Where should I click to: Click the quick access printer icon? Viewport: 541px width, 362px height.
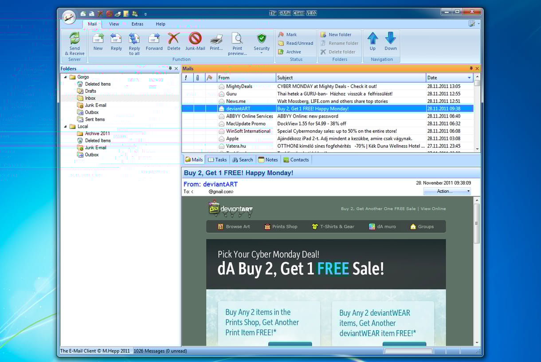point(118,14)
